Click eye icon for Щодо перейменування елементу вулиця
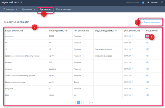Viewport: 165px width, 108px height. point(148,56)
